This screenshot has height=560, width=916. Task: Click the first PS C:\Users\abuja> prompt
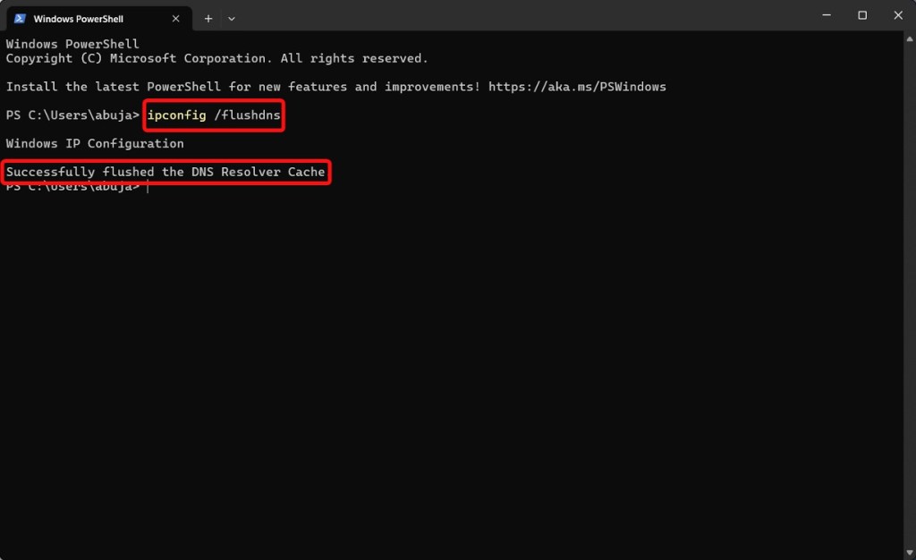[x=73, y=115]
